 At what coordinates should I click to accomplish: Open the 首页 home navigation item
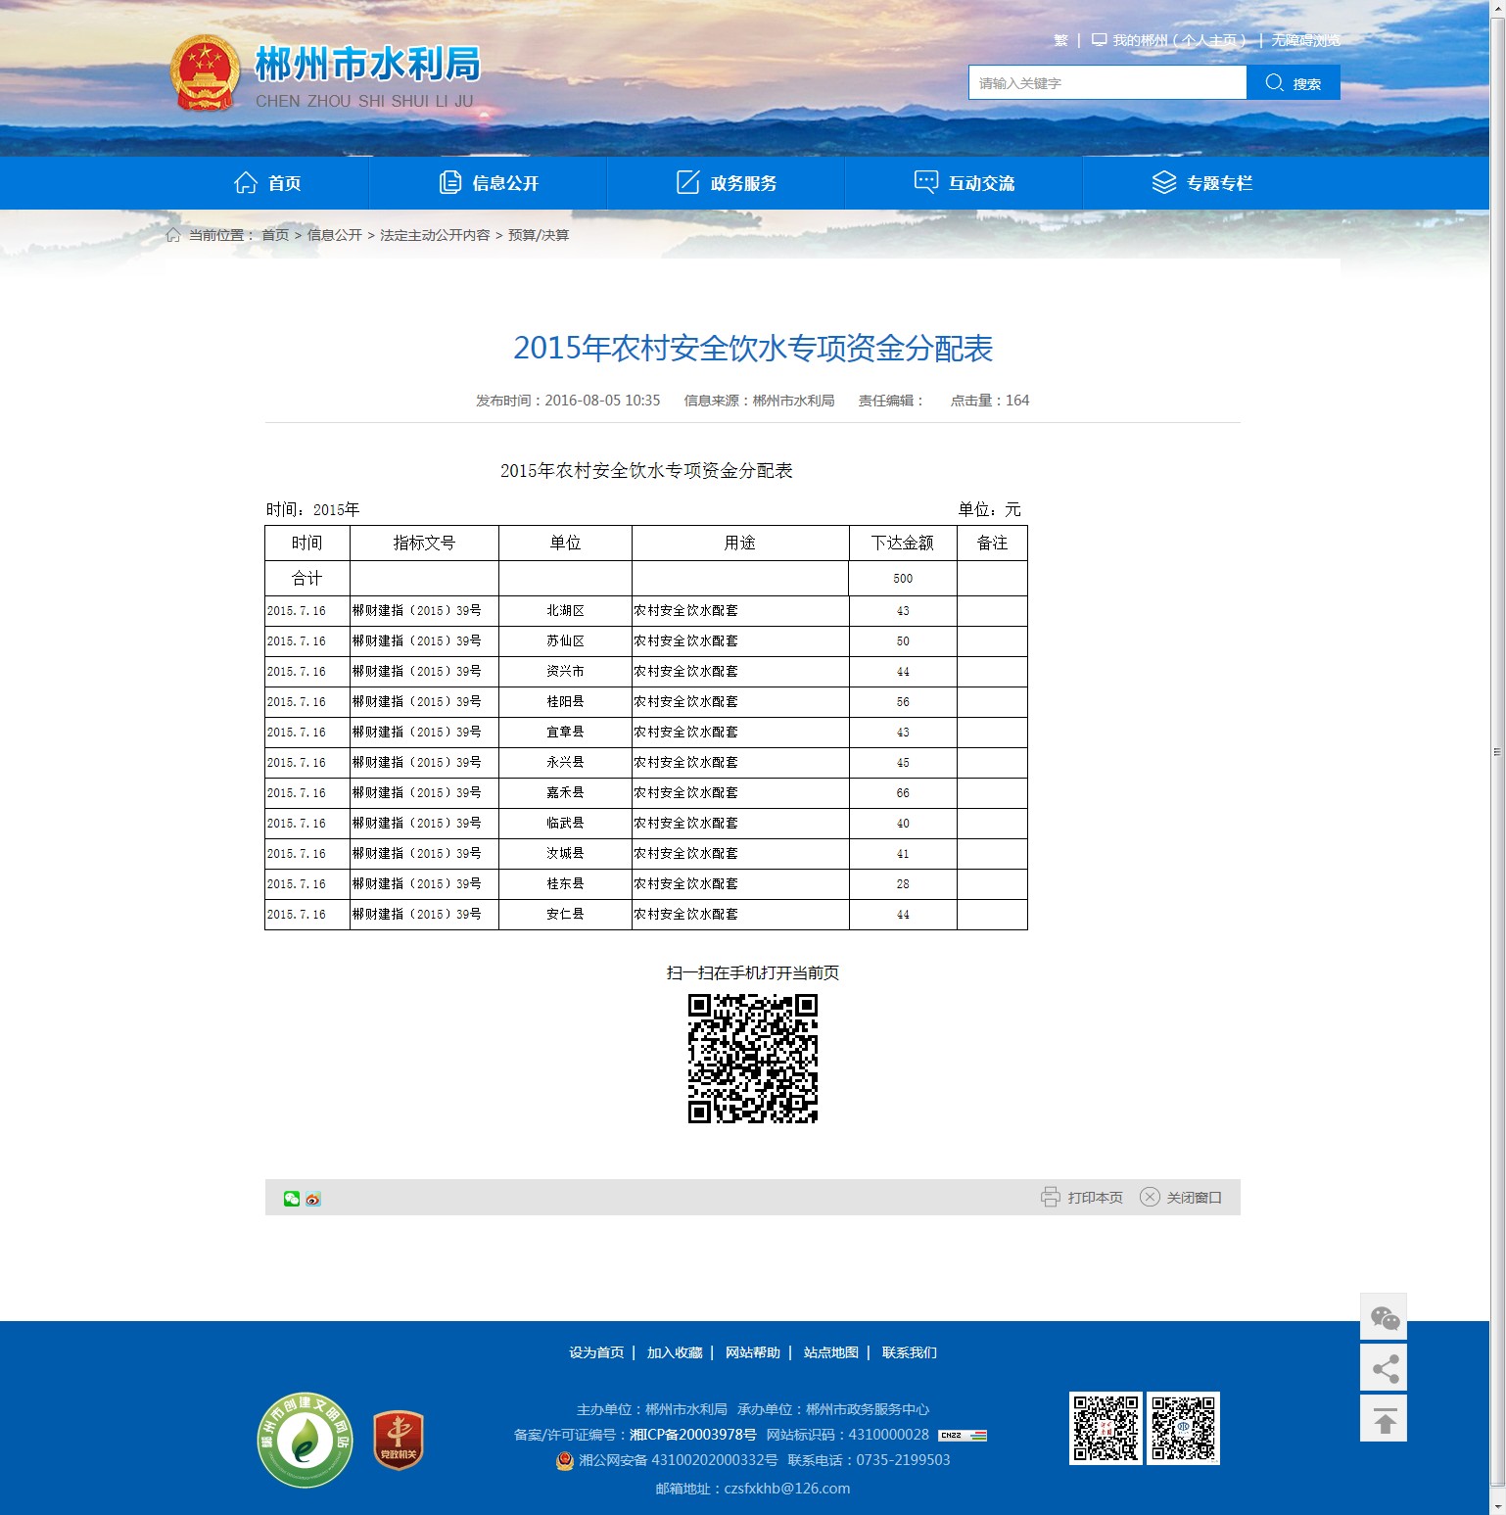coord(267,183)
